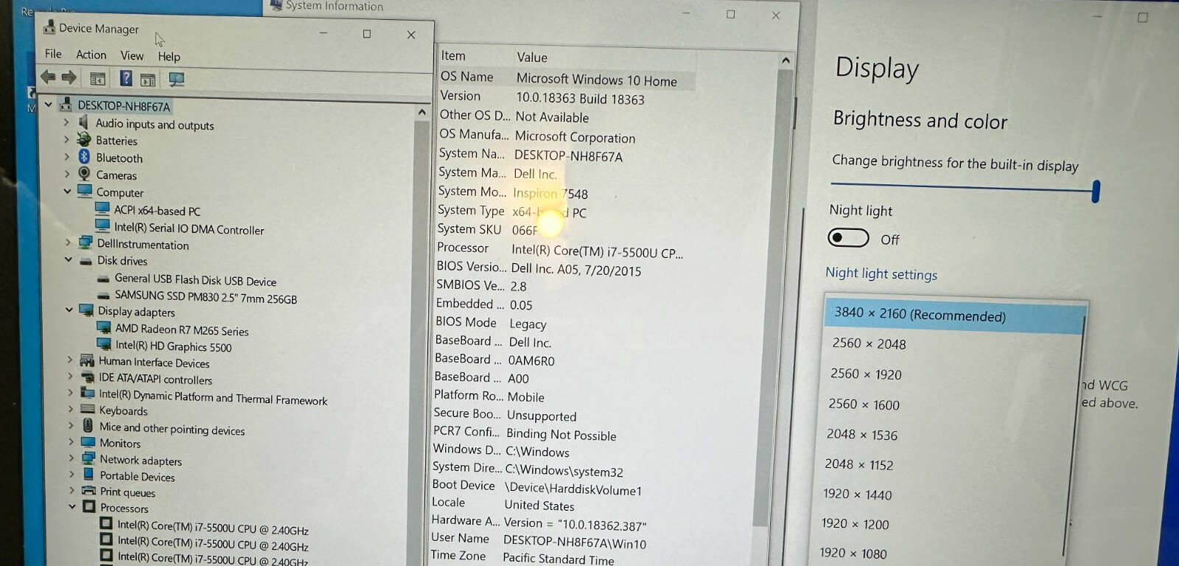Click the Forward arrow in Device Manager toolbar
The width and height of the screenshot is (1179, 566).
point(69,77)
